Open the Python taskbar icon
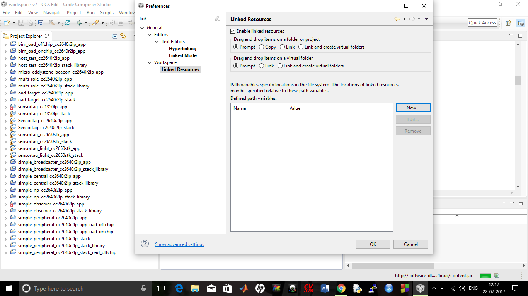Viewport: 528px width, 296px height. coord(357,288)
